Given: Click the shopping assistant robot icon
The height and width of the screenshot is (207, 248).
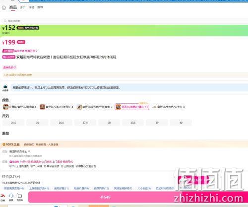Looking at the screenshot, I should pos(5,87).
